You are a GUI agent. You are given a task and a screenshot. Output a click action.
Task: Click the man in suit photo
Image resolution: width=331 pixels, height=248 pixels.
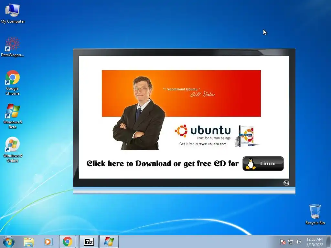click(x=139, y=113)
